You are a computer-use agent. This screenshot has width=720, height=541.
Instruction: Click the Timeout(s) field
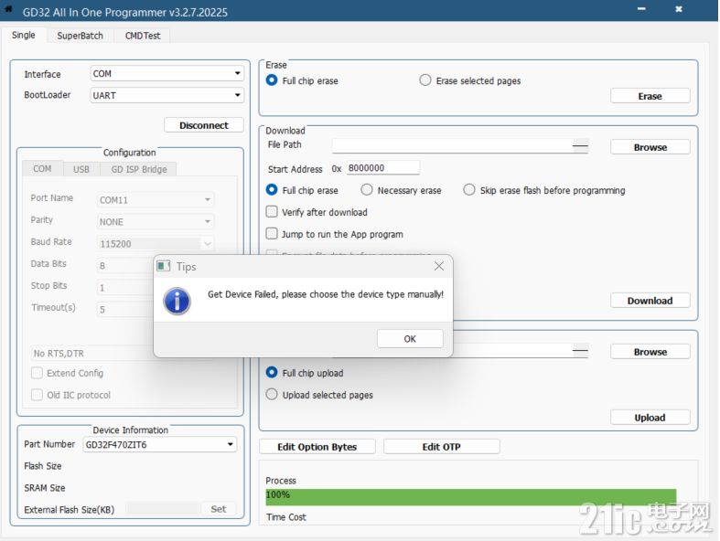(125, 309)
